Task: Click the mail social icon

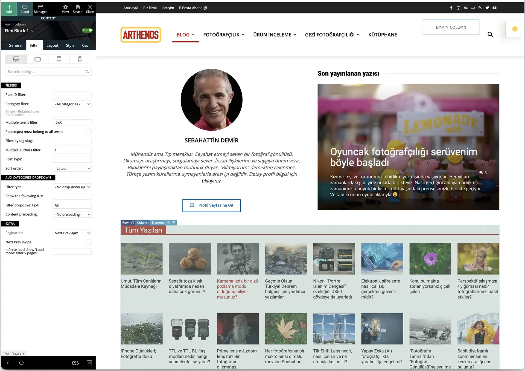Action: tap(466, 8)
